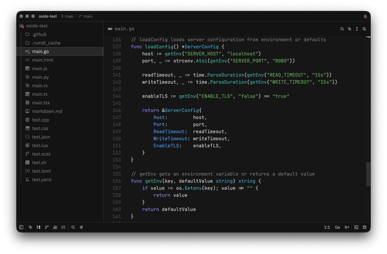Image resolution: width=387 pixels, height=254 pixels.
Task: Click the magnifier search icon in the status bar
Action: coord(73,227)
